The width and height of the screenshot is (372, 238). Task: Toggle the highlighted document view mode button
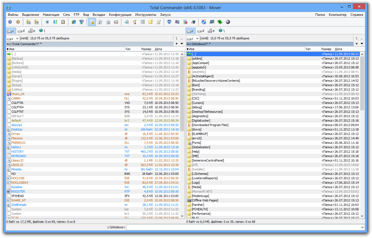point(92,22)
